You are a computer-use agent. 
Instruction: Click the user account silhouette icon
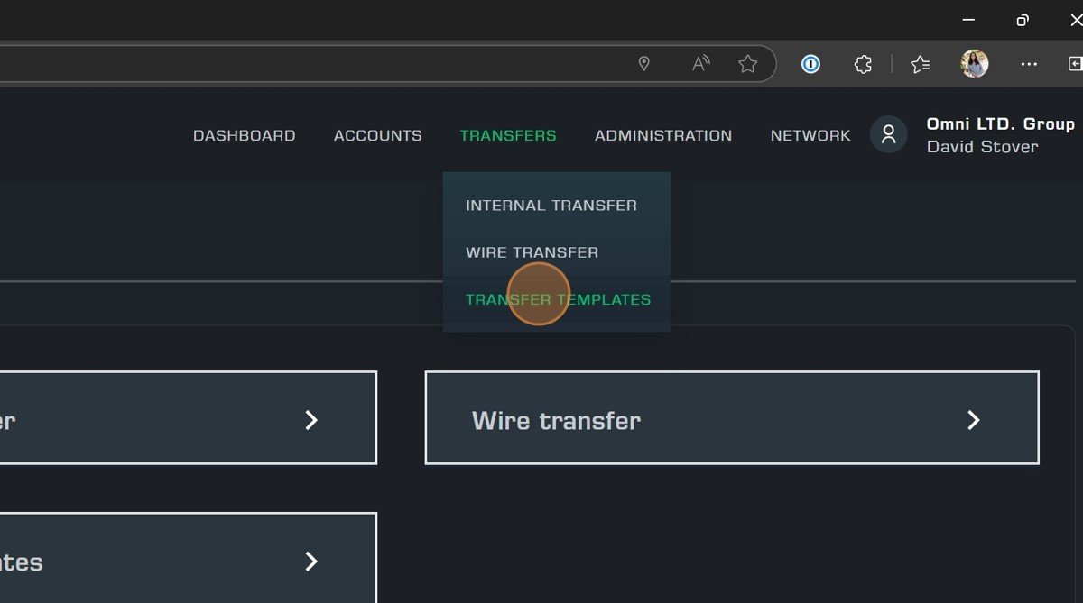[x=888, y=135]
